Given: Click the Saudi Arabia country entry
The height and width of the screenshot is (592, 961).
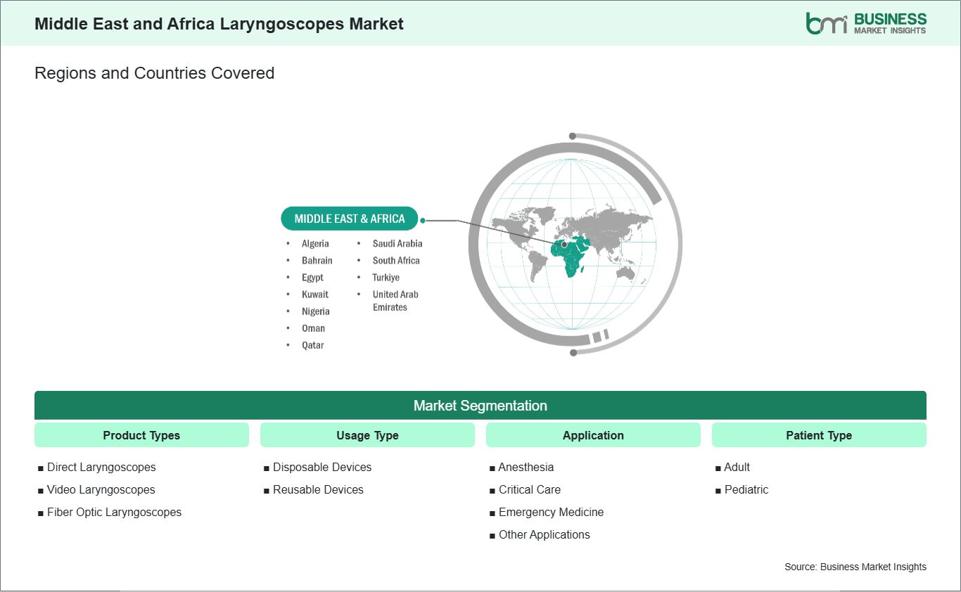Looking at the screenshot, I should [x=397, y=243].
